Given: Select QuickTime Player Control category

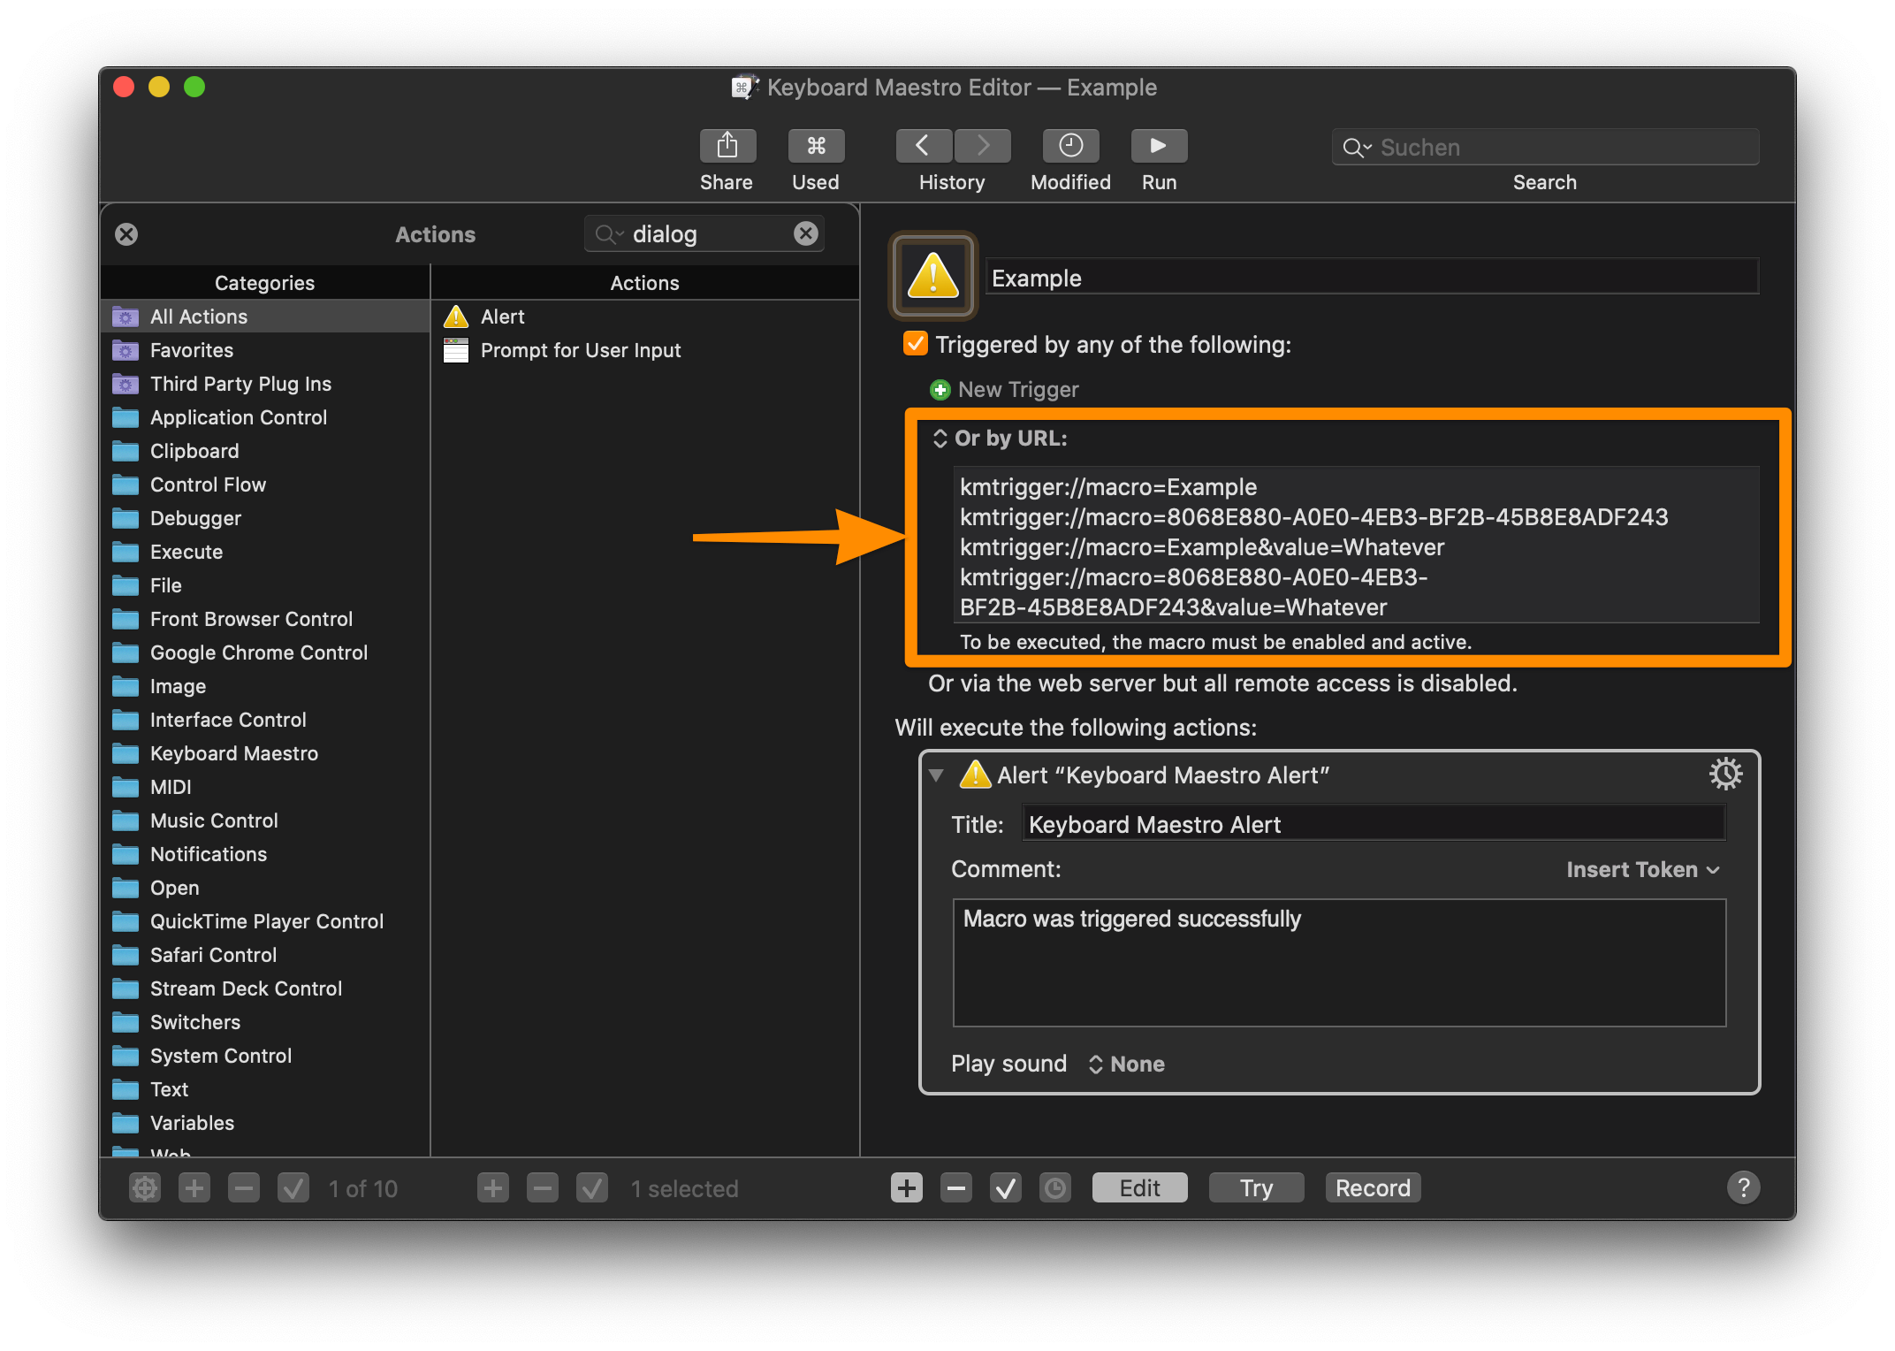Looking at the screenshot, I should point(265,921).
